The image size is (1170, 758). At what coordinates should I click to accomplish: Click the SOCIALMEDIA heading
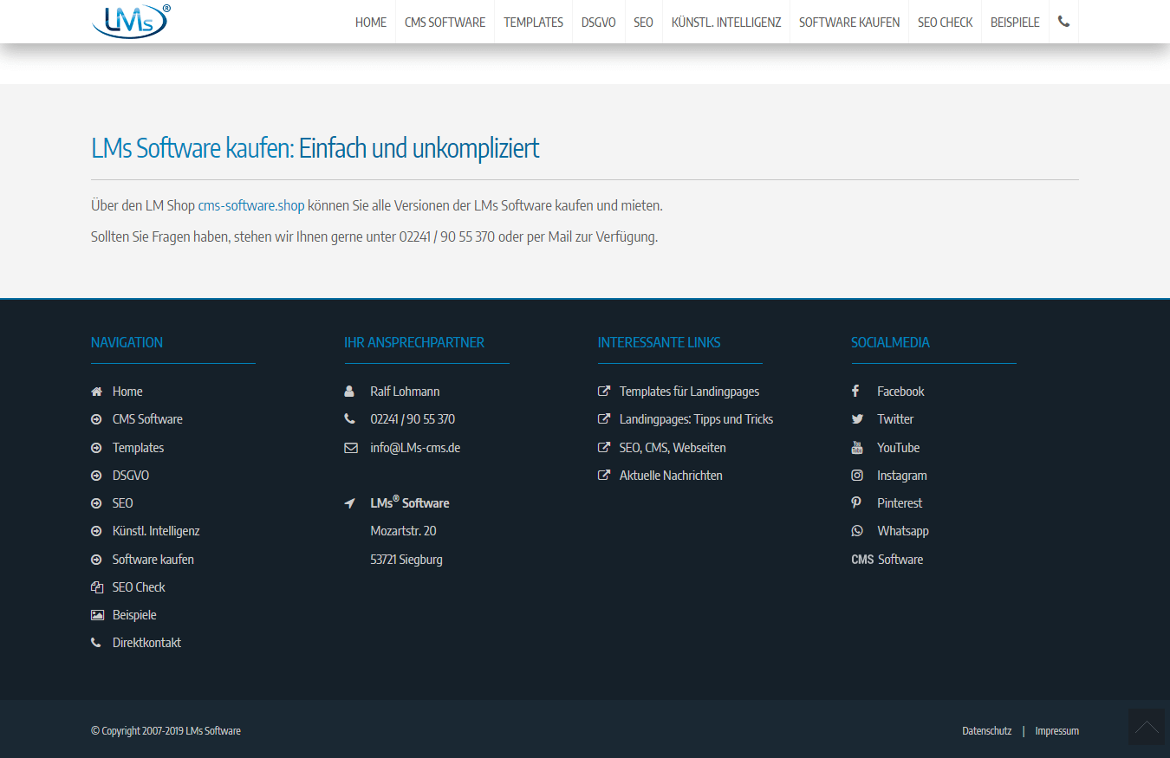click(x=891, y=342)
